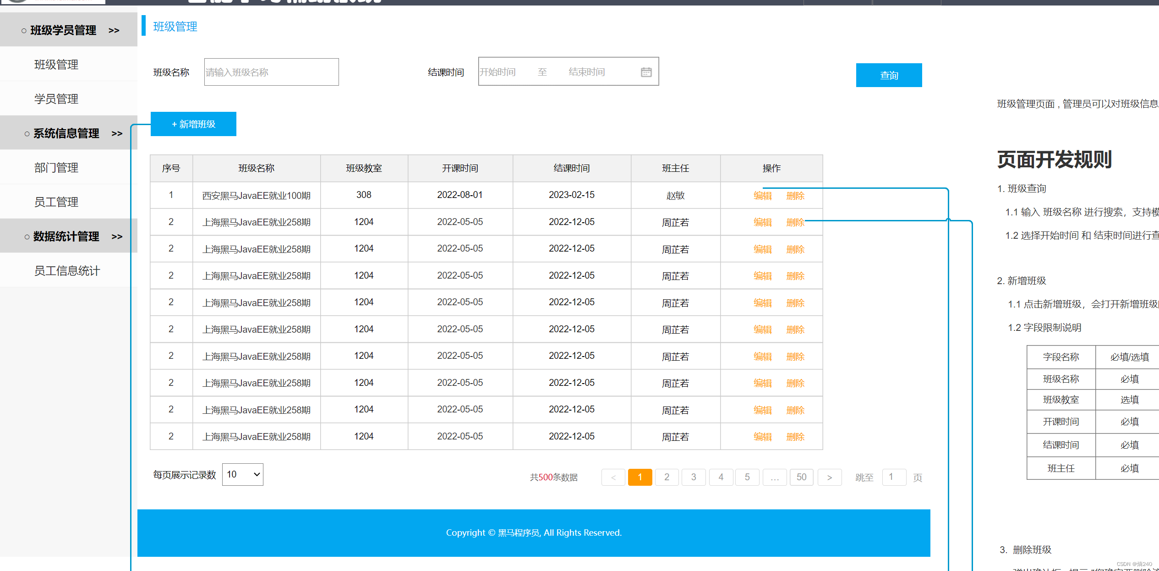Select page 4 in pagination
Viewport: 1159px width, 571px height.
click(721, 478)
